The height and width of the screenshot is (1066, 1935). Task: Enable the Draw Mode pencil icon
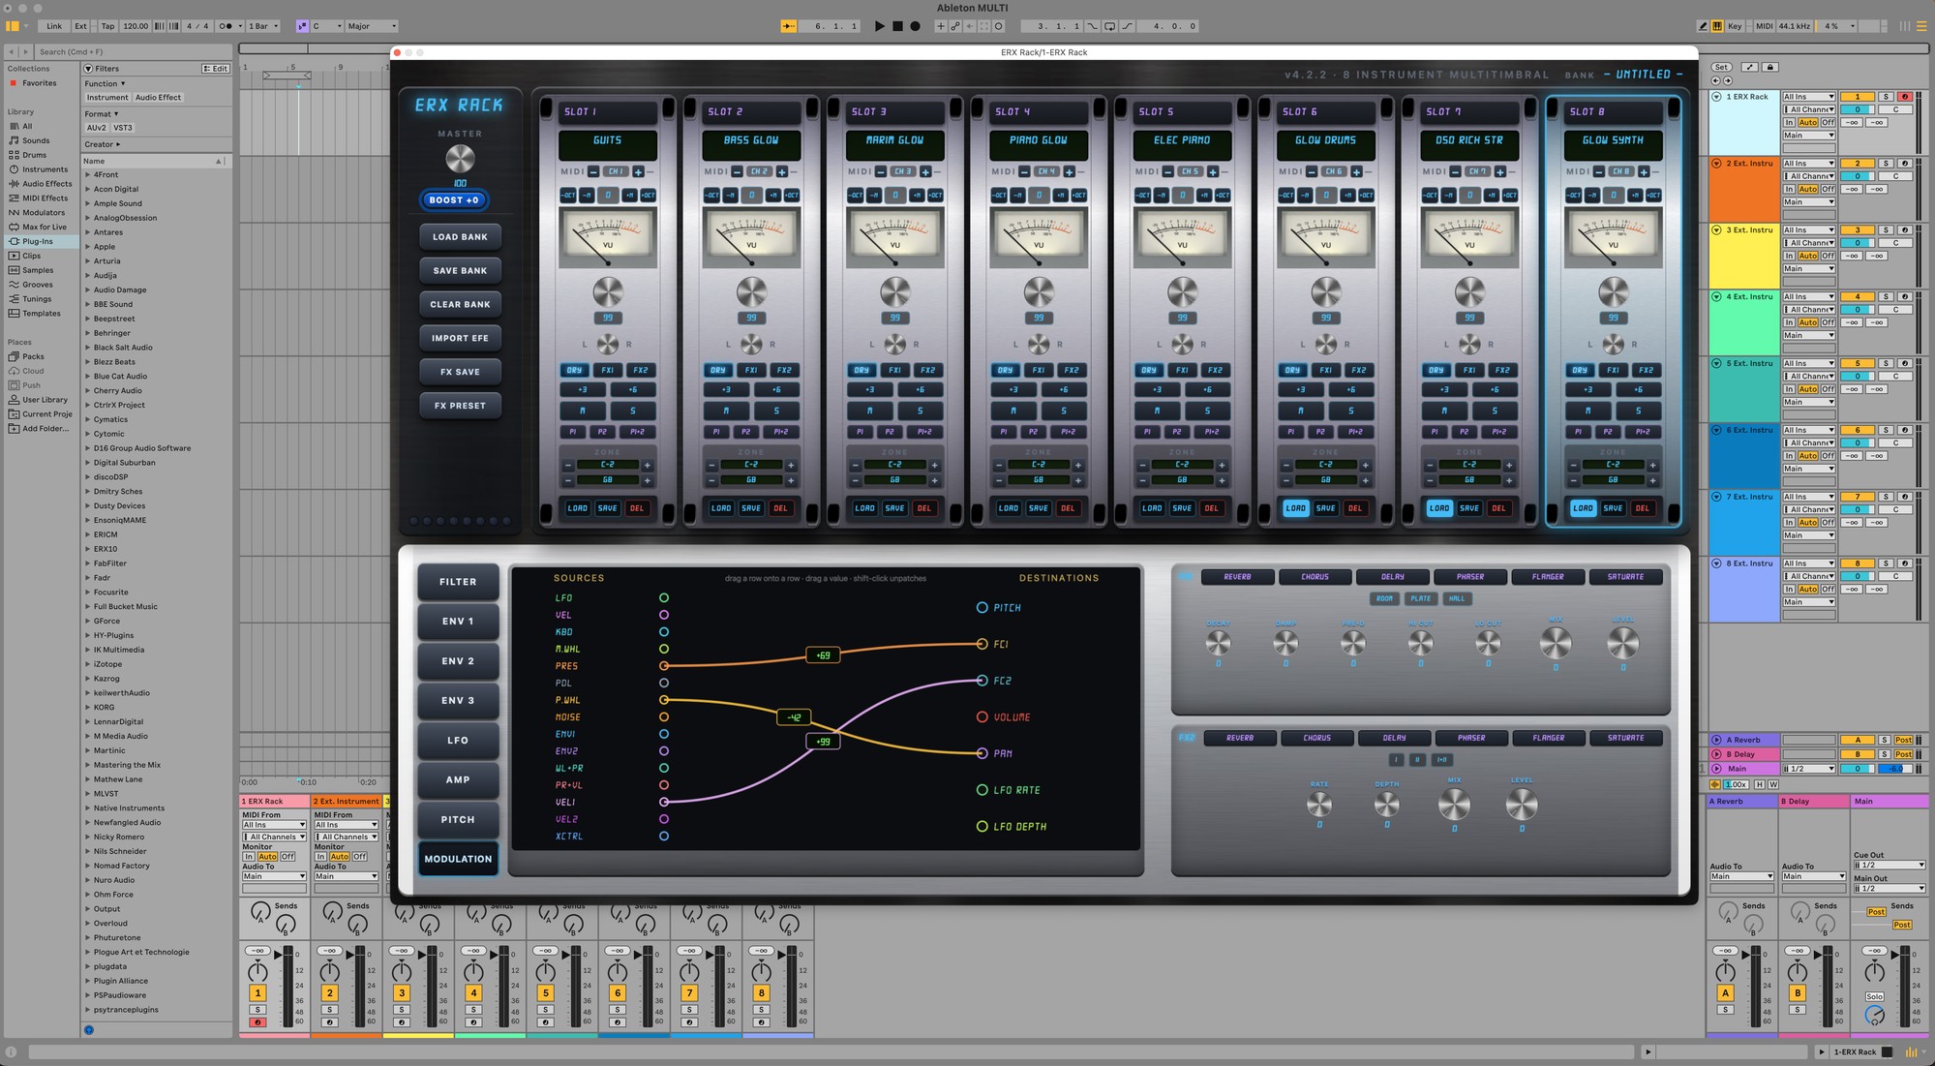tap(1703, 26)
